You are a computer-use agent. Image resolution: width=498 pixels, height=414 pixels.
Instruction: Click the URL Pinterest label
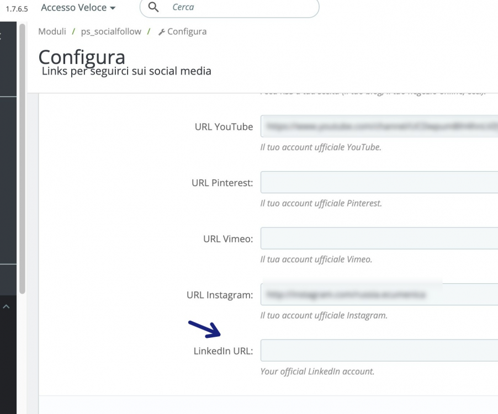pos(222,183)
